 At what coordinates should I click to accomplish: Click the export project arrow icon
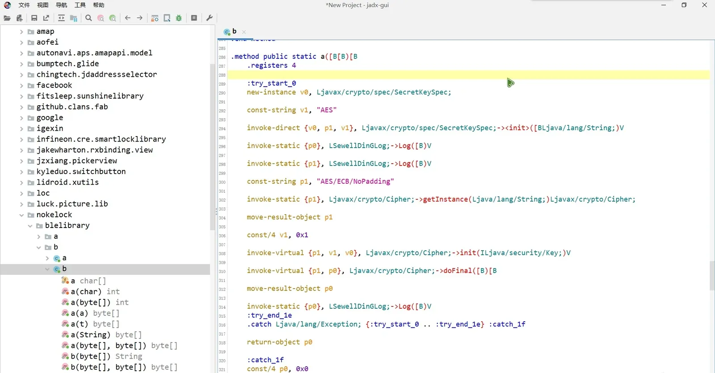46,18
